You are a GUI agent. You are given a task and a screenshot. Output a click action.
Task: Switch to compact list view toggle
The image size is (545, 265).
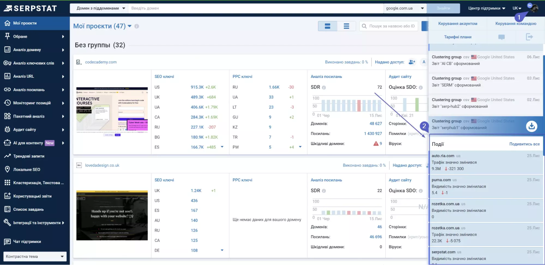(x=346, y=26)
